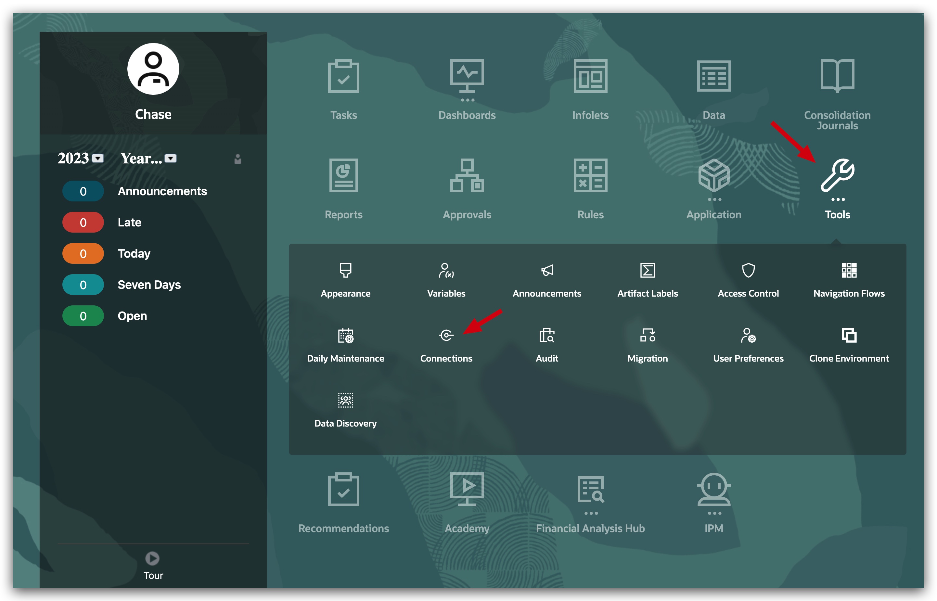
Task: Click the small user icon beside Year dropdown
Action: point(238,159)
